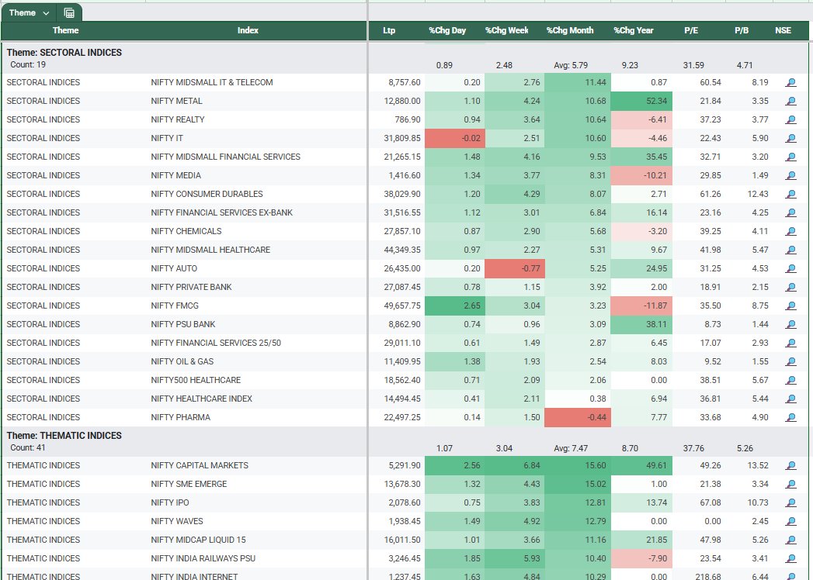The image size is (813, 580).
Task: Select the NIFTY SME EMERGE index name
Action: (x=189, y=484)
